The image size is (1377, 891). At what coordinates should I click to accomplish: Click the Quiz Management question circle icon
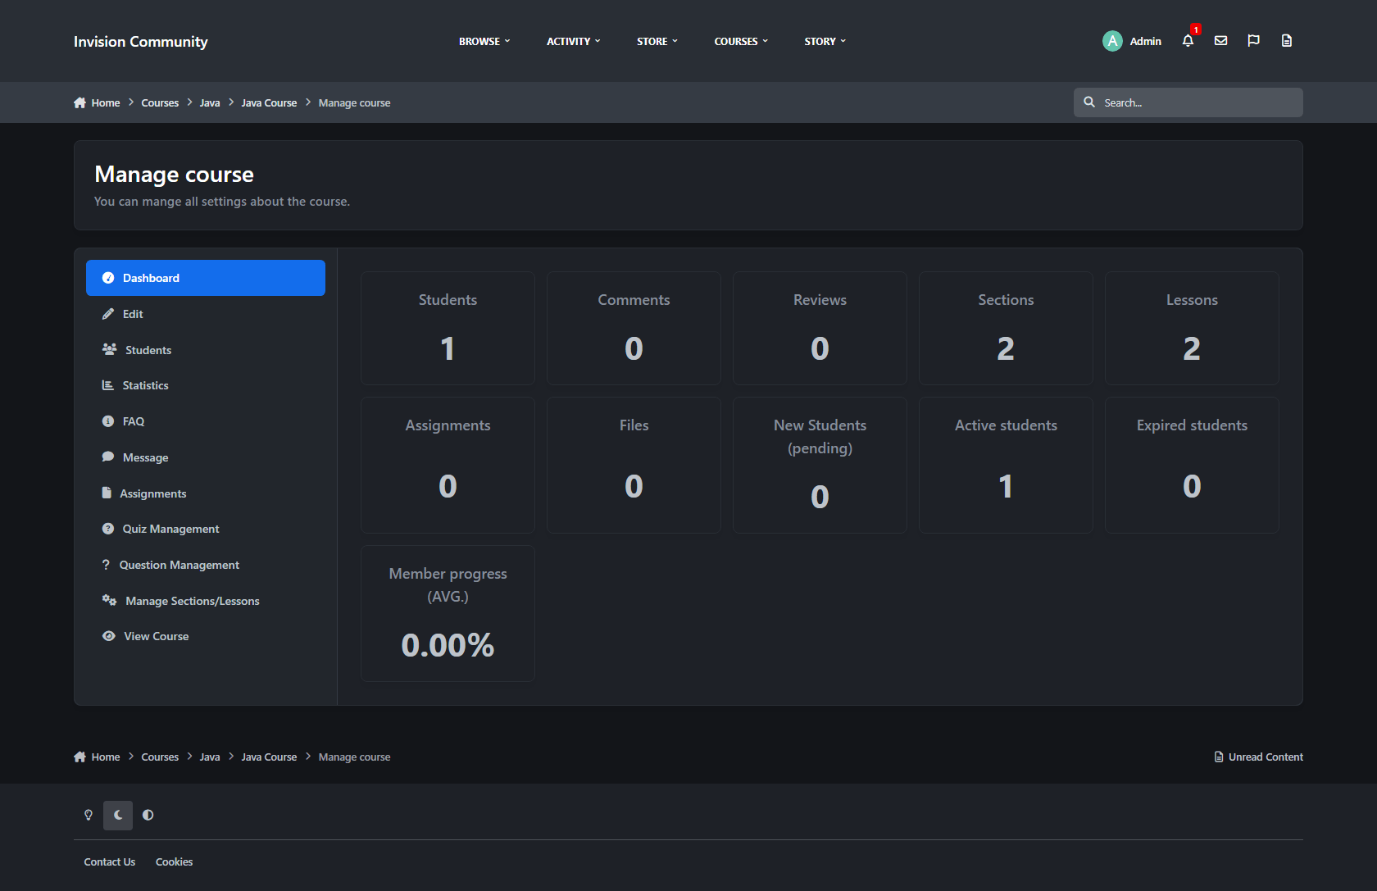[107, 529]
